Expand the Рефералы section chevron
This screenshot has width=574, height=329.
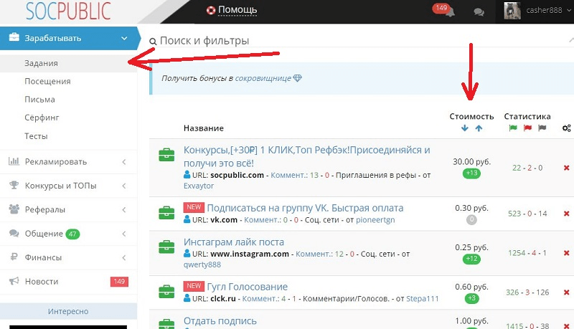pyautogui.click(x=124, y=209)
